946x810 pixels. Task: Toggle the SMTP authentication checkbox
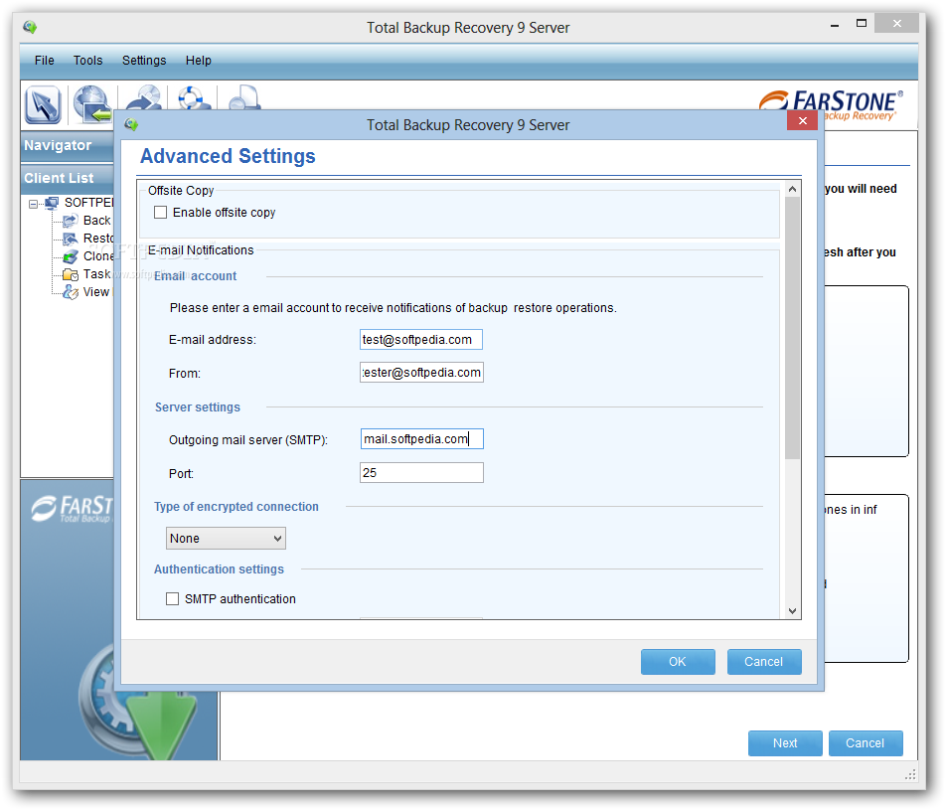tap(173, 598)
